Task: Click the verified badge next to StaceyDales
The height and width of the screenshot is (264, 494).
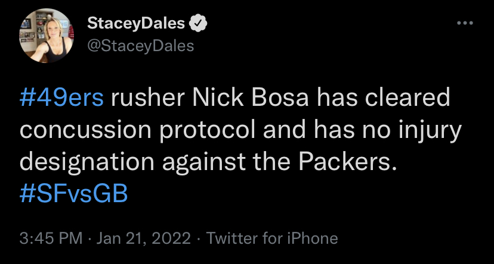Action: coord(197,23)
